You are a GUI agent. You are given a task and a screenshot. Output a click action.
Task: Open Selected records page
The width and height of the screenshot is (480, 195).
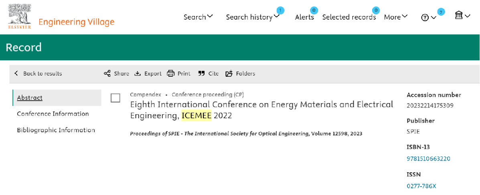tap(349, 17)
